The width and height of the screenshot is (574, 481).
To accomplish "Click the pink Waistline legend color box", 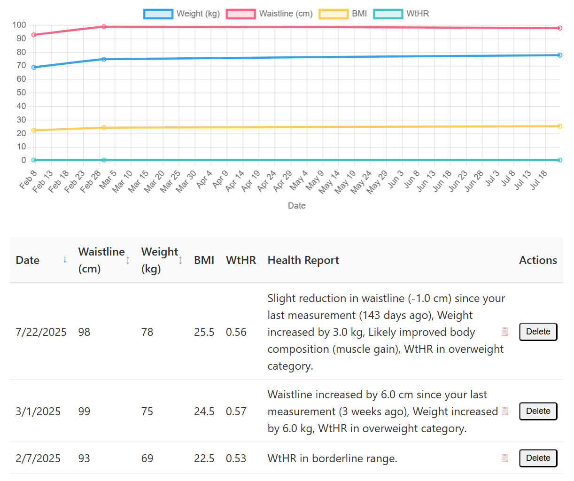I will (x=241, y=14).
